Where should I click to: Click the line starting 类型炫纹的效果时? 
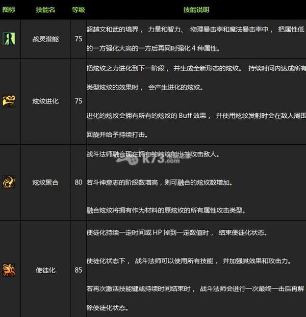145,87
